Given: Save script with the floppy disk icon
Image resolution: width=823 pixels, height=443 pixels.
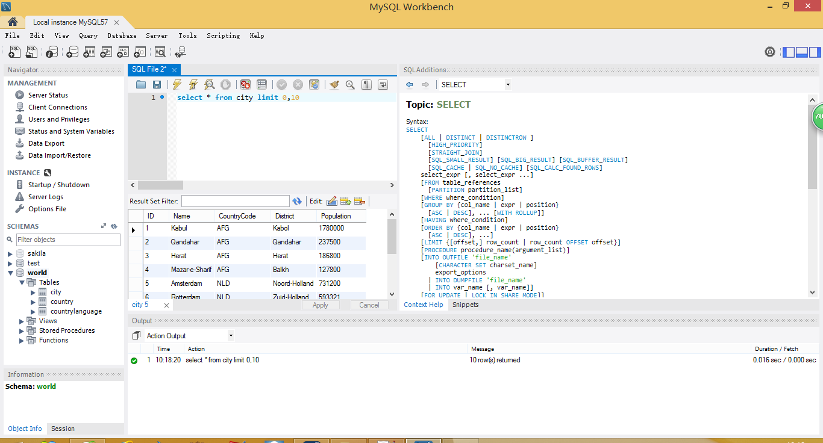Looking at the screenshot, I should click(x=157, y=85).
